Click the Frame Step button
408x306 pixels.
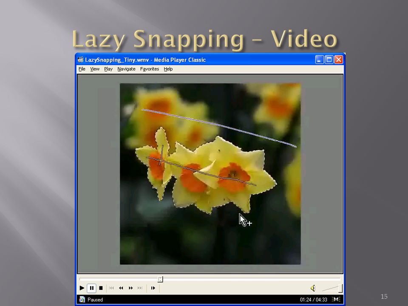(x=153, y=288)
